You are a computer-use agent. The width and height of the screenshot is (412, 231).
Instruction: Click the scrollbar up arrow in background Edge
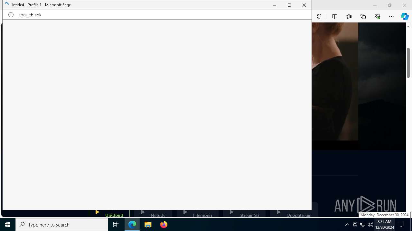click(408, 26)
